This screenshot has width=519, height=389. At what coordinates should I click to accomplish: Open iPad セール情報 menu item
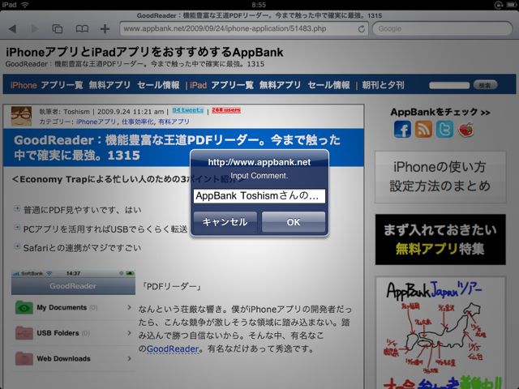[x=328, y=85]
